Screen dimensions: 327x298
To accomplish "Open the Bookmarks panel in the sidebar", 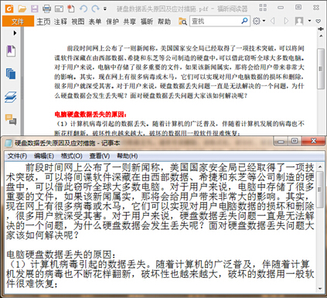I will pyautogui.click(x=11, y=51).
